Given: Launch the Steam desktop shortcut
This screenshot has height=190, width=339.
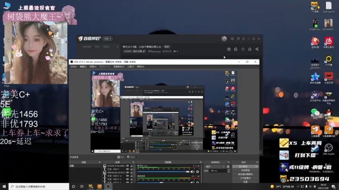Looking at the screenshot, I should (x=315, y=149).
